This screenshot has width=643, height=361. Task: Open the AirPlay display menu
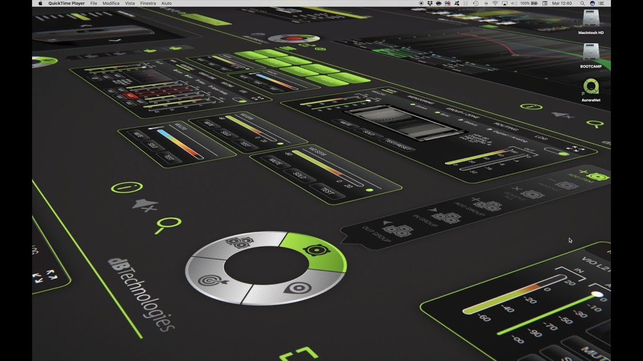[x=504, y=3]
